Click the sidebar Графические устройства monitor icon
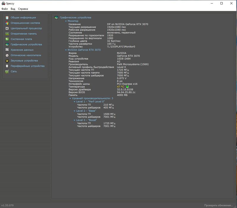Screen dimensions: 237x208 click(x=7, y=45)
